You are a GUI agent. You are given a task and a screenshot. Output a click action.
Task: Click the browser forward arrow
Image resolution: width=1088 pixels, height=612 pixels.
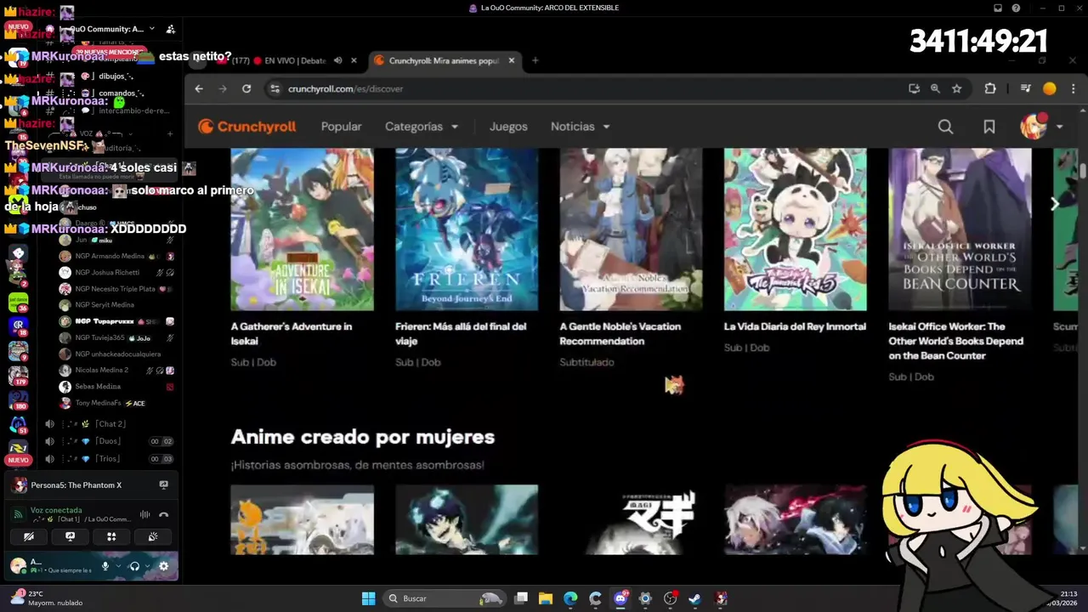[x=223, y=88]
